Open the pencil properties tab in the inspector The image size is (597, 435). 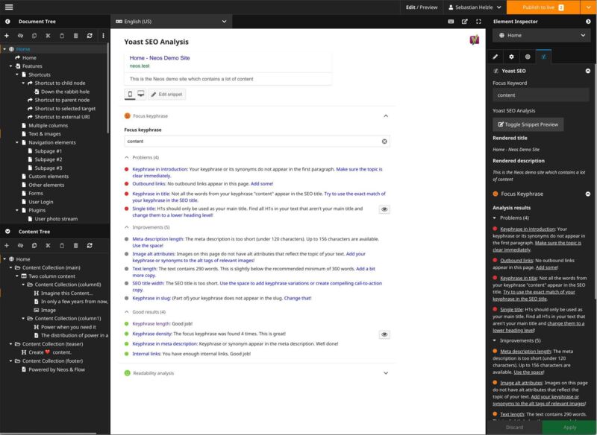[x=495, y=55]
